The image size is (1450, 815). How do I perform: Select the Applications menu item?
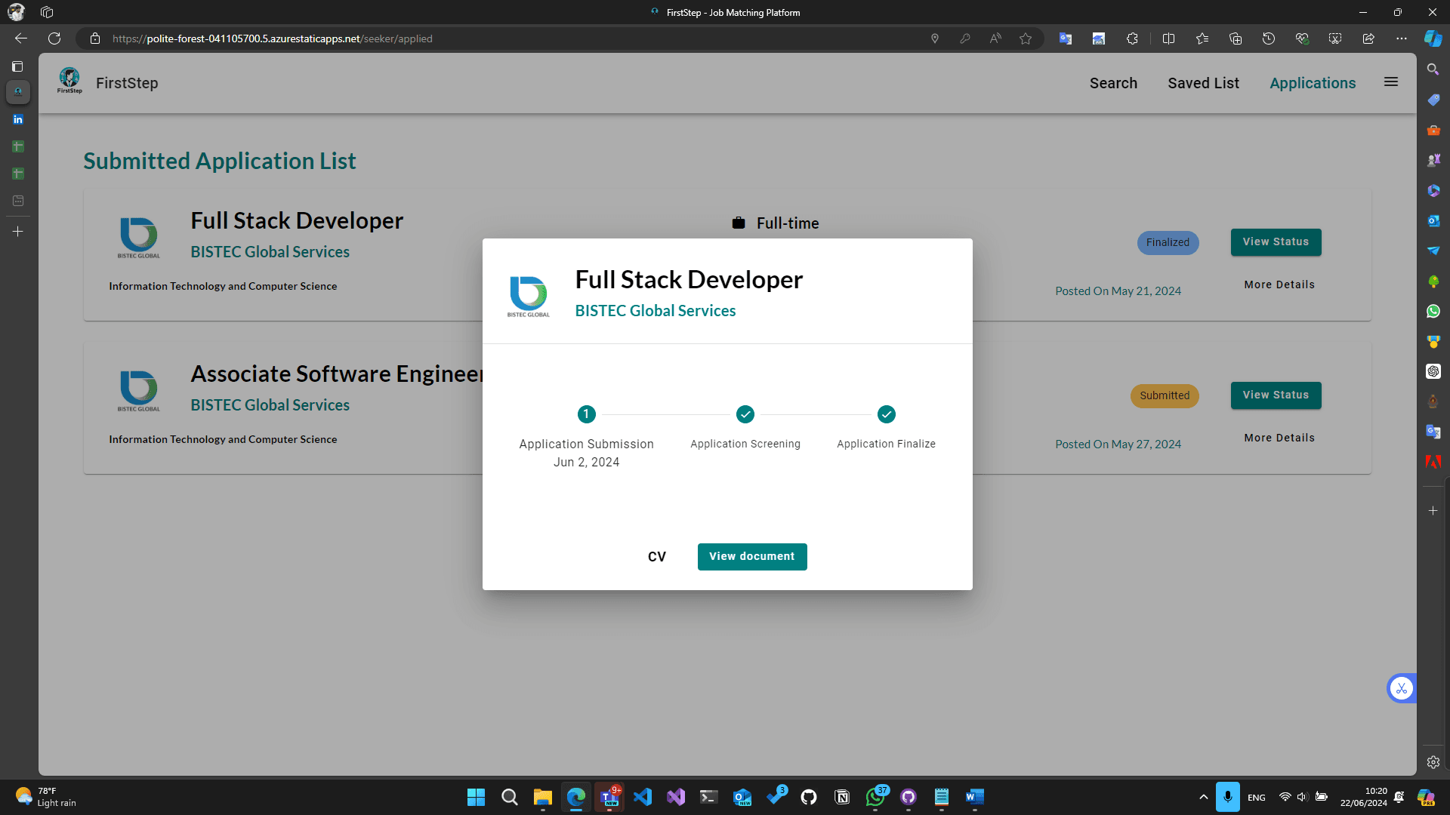click(1313, 83)
